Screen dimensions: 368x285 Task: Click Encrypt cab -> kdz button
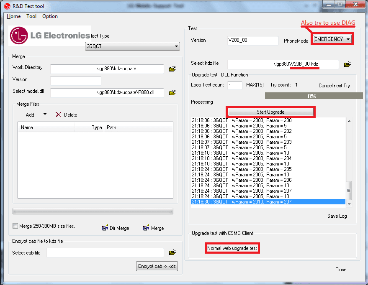coord(157,266)
